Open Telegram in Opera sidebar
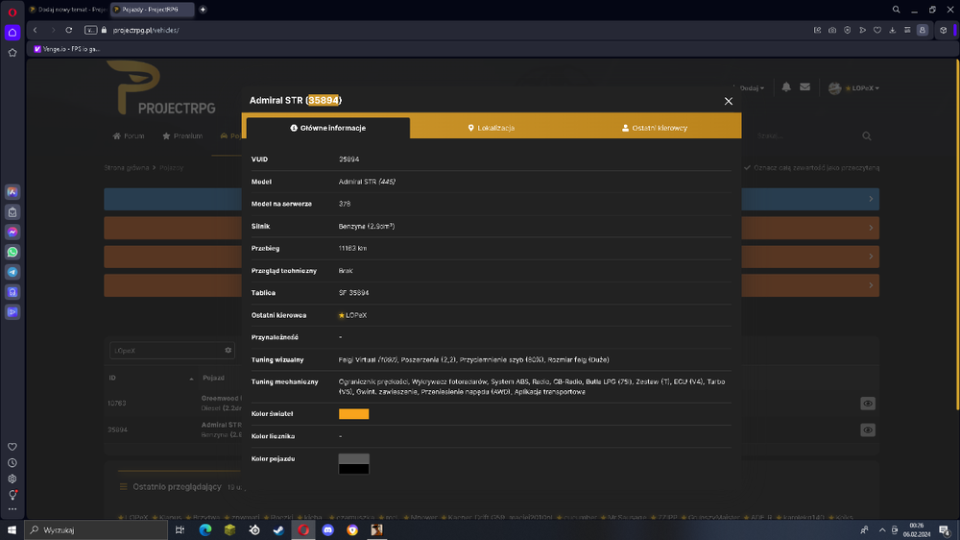Viewport: 960px width, 540px height. [12, 272]
